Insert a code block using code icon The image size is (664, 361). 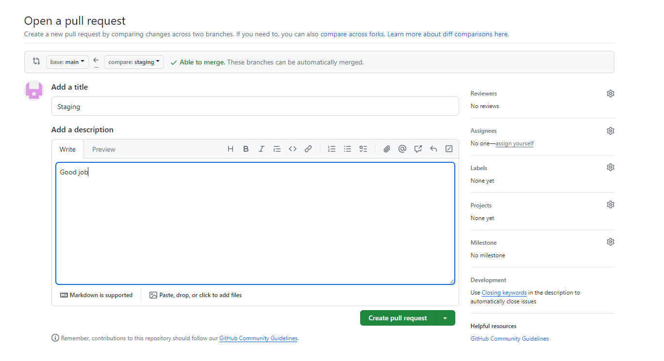pyautogui.click(x=293, y=149)
